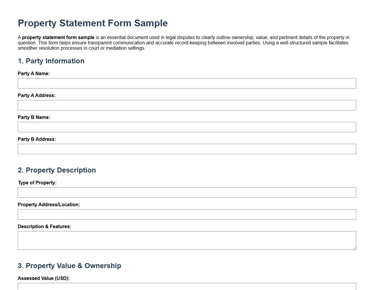Image resolution: width=374 pixels, height=290 pixels.
Task: Click inside the Party B Name field
Action: coord(187,127)
